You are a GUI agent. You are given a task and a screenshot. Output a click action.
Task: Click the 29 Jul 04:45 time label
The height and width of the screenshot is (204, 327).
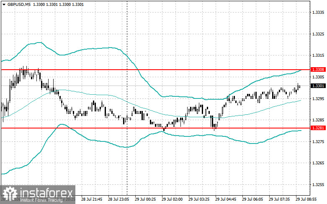point(226,199)
